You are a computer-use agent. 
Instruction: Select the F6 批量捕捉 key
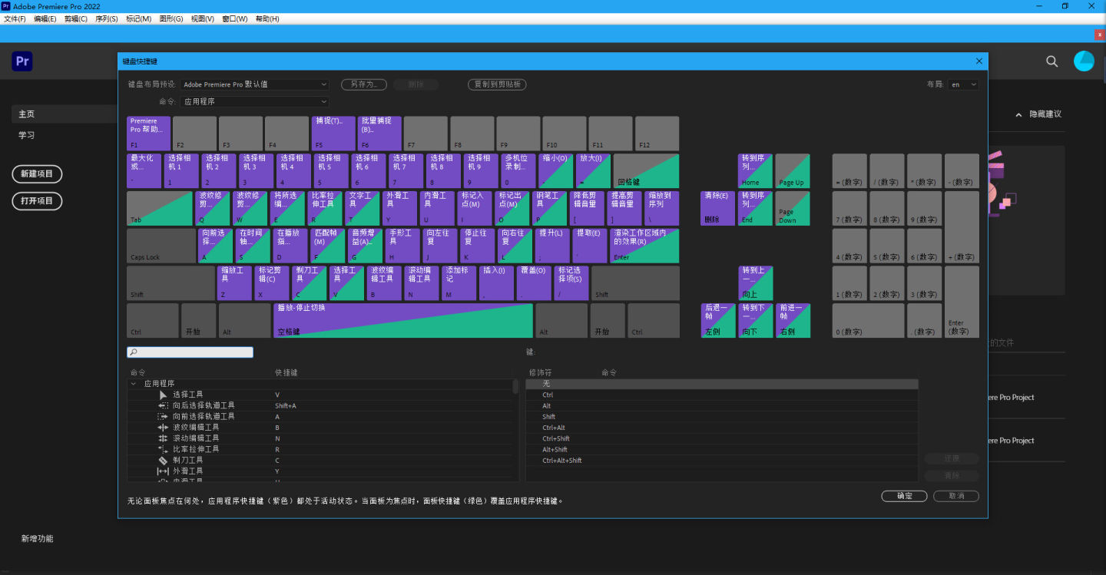379,134
